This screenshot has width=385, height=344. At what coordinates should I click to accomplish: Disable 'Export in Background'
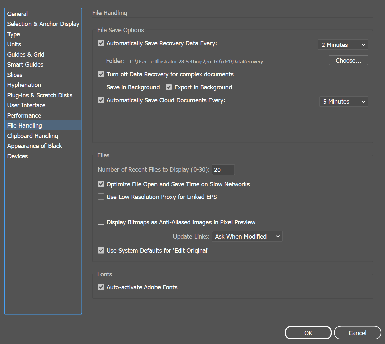point(169,87)
